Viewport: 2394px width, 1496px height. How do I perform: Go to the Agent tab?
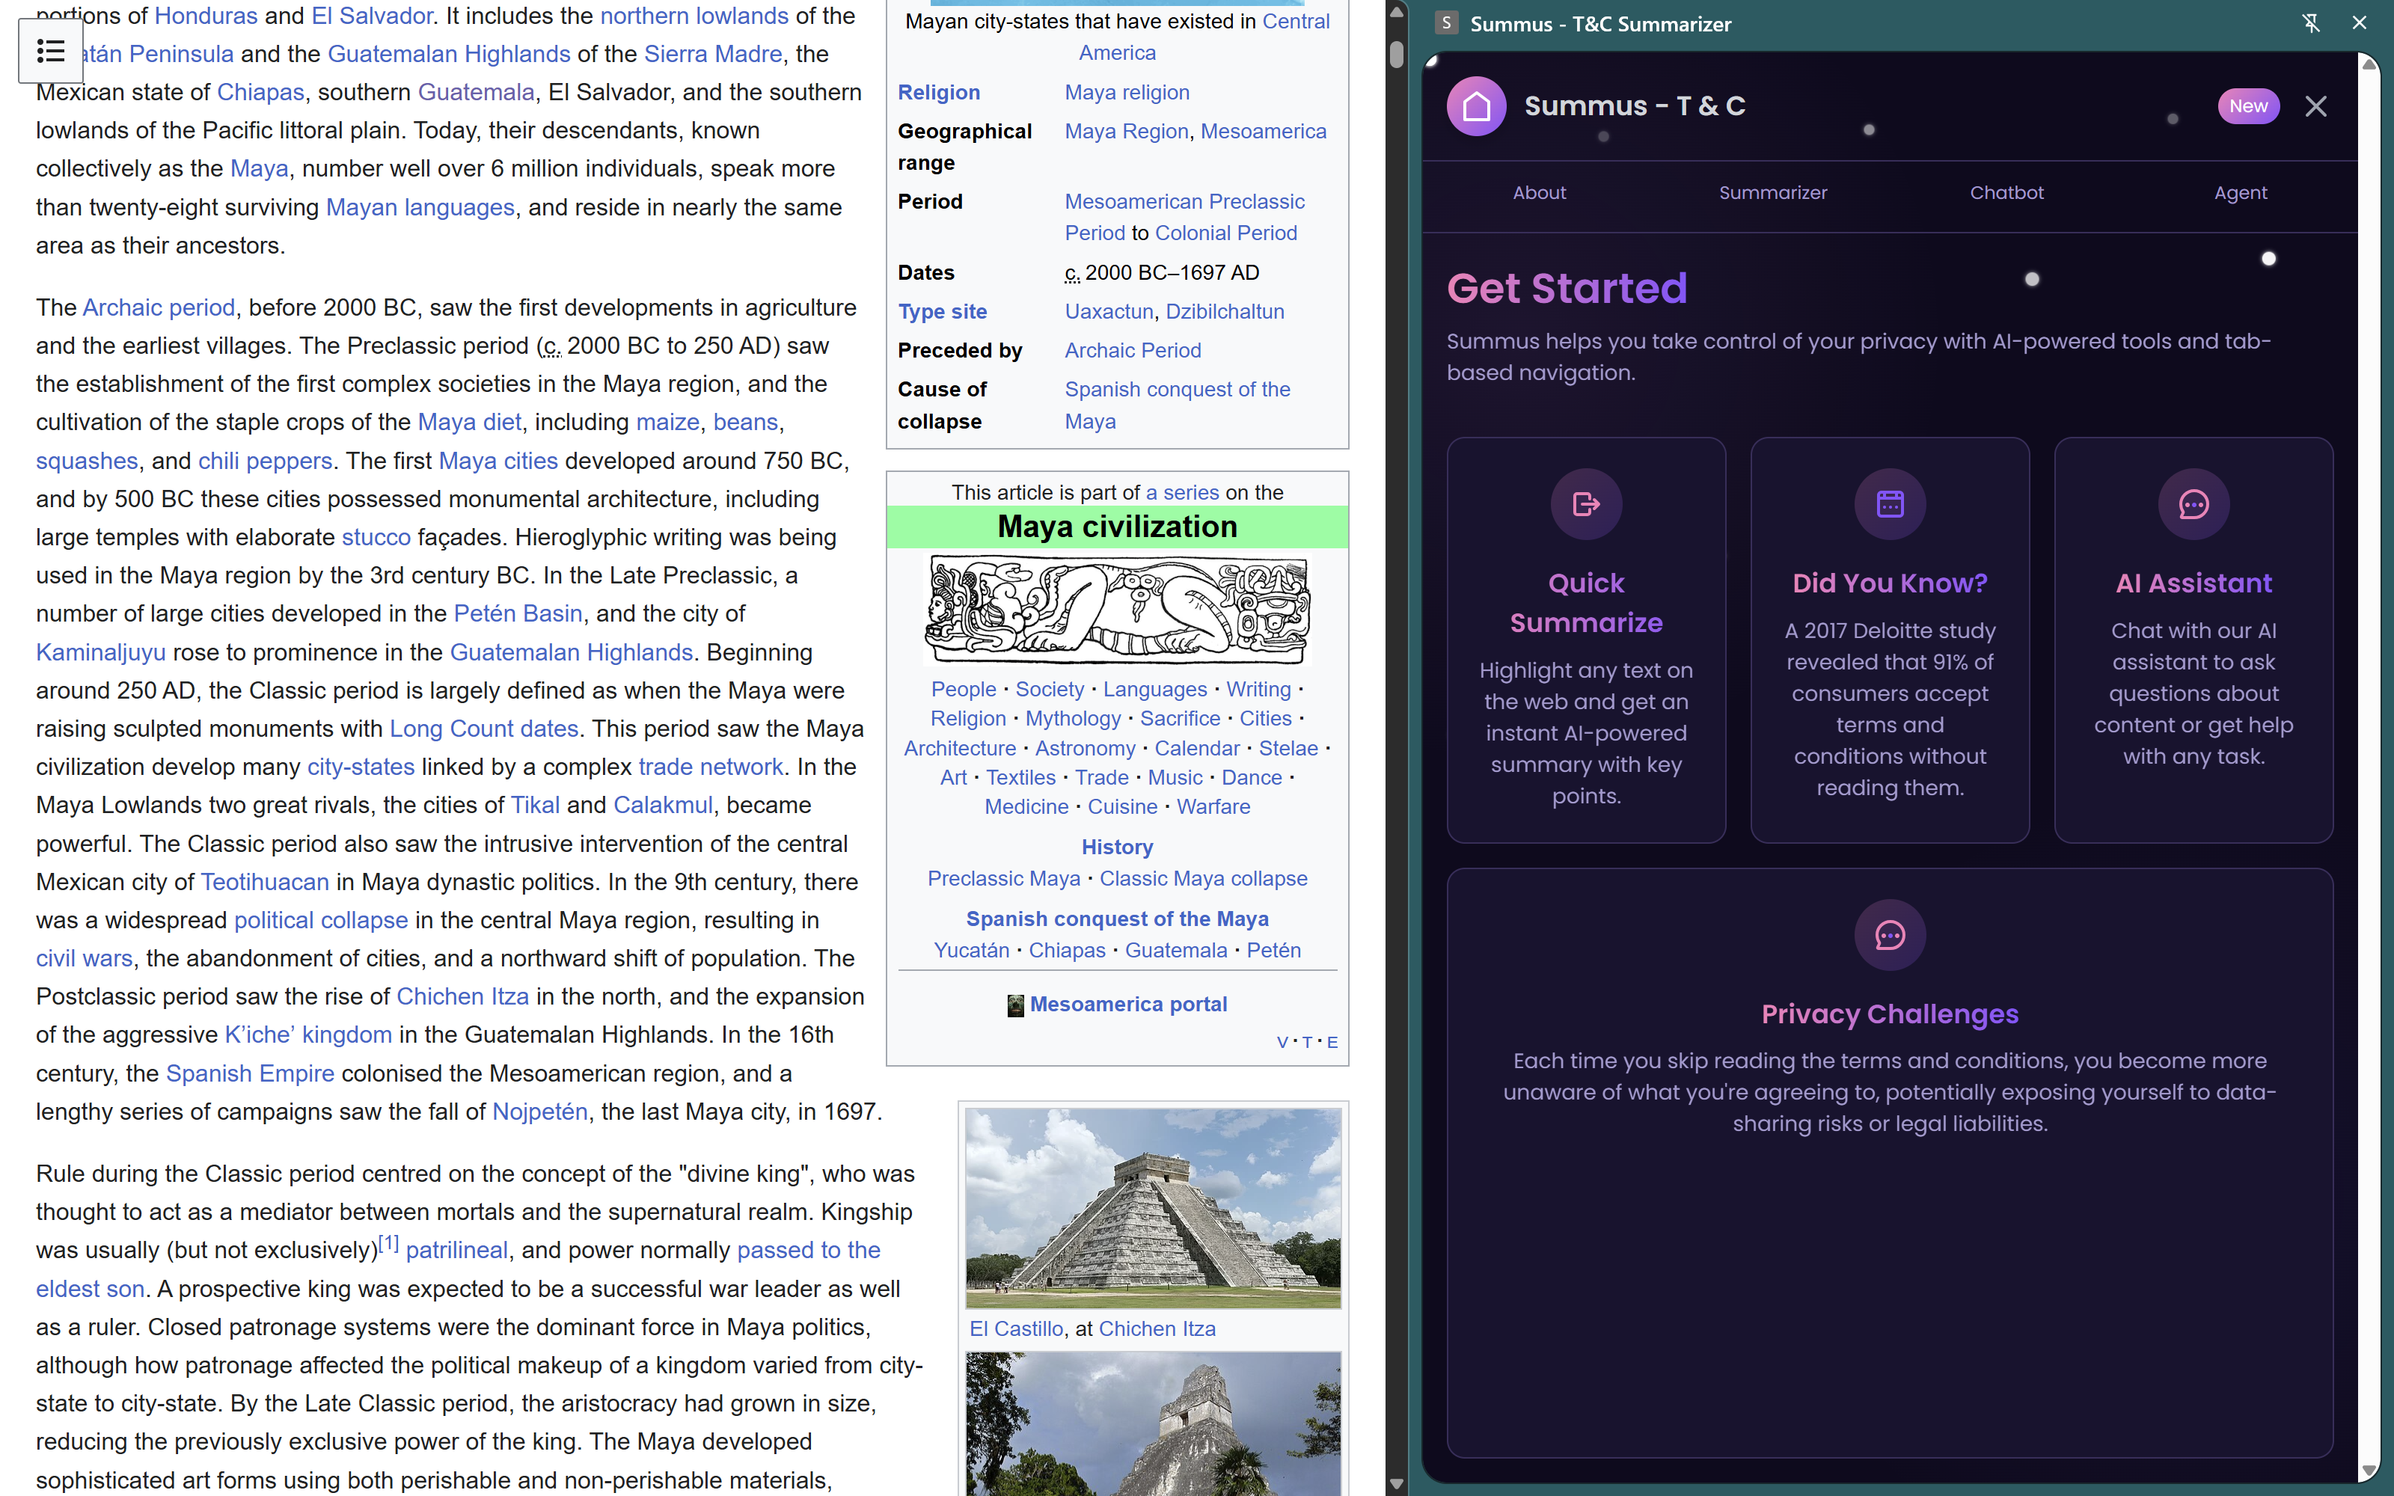click(x=2240, y=193)
